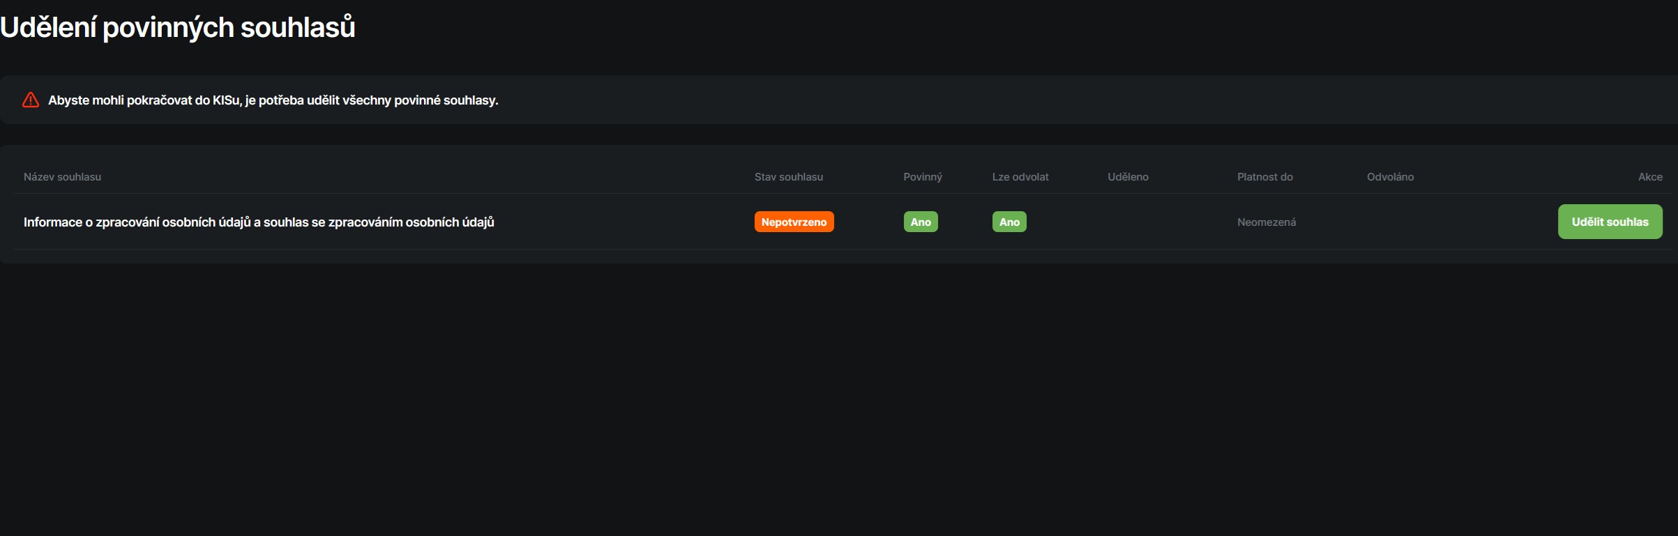Open the personal data processing consent name
Image resolution: width=1678 pixels, height=536 pixels.
pos(259,222)
